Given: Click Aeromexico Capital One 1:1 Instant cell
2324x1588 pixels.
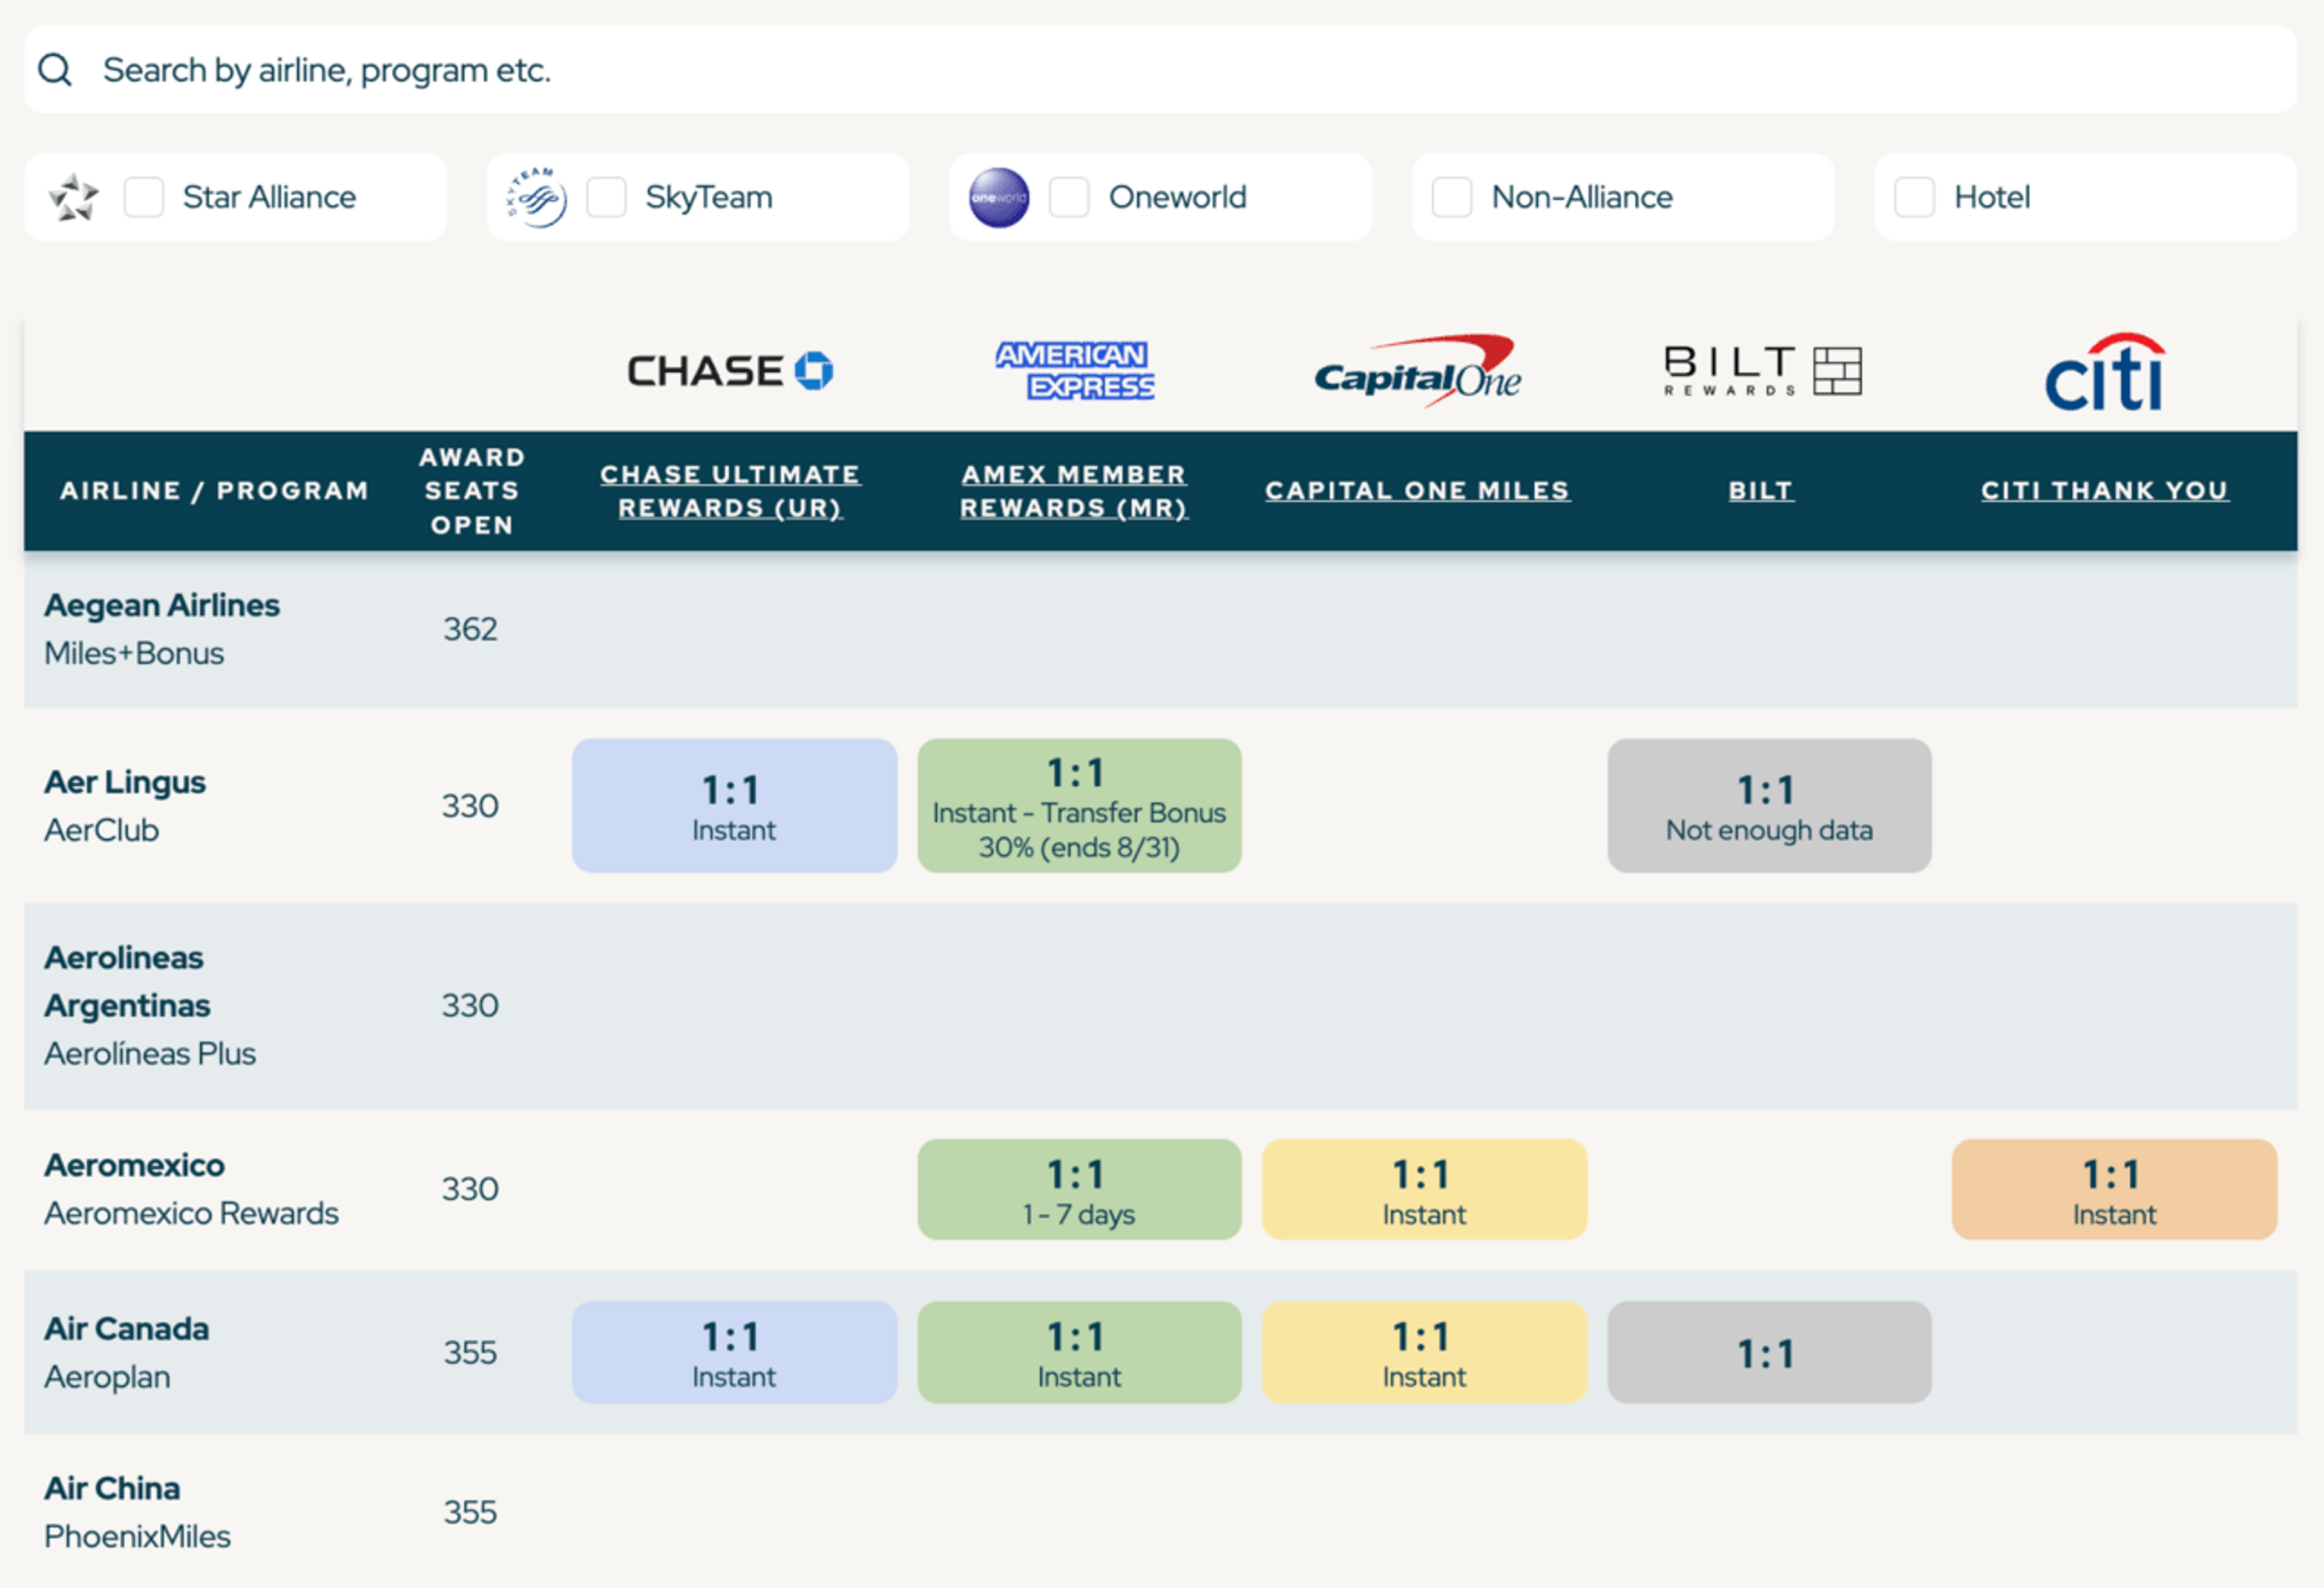Looking at the screenshot, I should [x=1424, y=1189].
